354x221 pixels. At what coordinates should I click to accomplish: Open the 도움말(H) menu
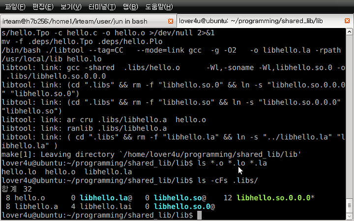click(159, 7)
